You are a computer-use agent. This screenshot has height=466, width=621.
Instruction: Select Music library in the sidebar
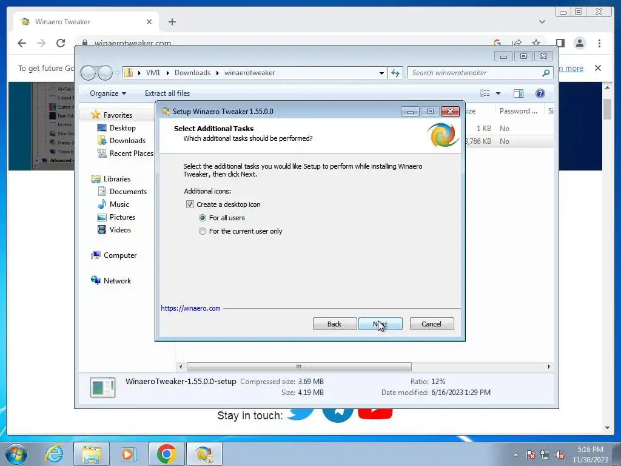tap(119, 204)
